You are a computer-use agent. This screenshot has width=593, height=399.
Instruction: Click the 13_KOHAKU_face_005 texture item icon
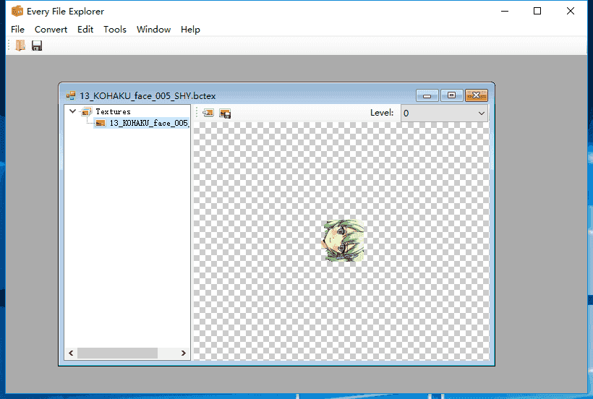pos(101,123)
